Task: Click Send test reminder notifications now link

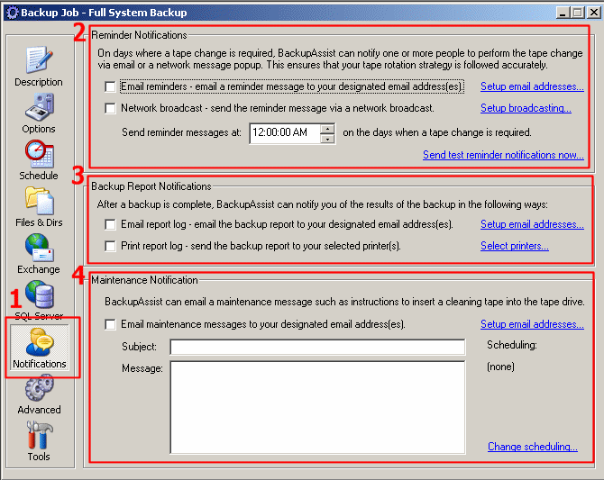Action: click(x=503, y=155)
